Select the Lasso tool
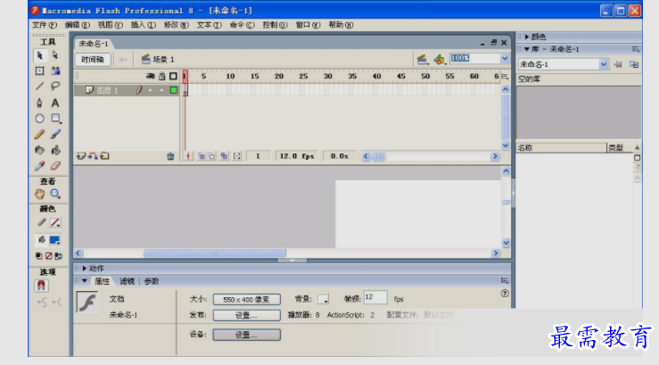This screenshot has width=659, height=365. point(55,87)
